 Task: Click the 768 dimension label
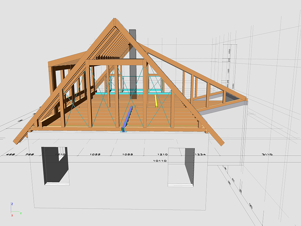[29, 154]
